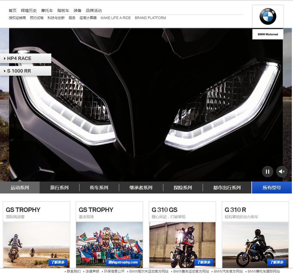The image size is (293, 274).
Task: Open 辉煌历史 menu item
Action: point(29,11)
